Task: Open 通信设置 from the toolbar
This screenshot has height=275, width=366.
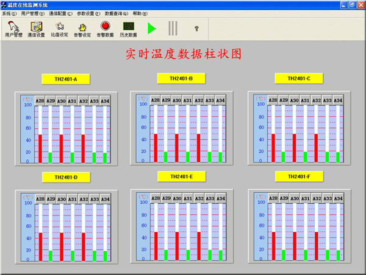Action: (37, 29)
